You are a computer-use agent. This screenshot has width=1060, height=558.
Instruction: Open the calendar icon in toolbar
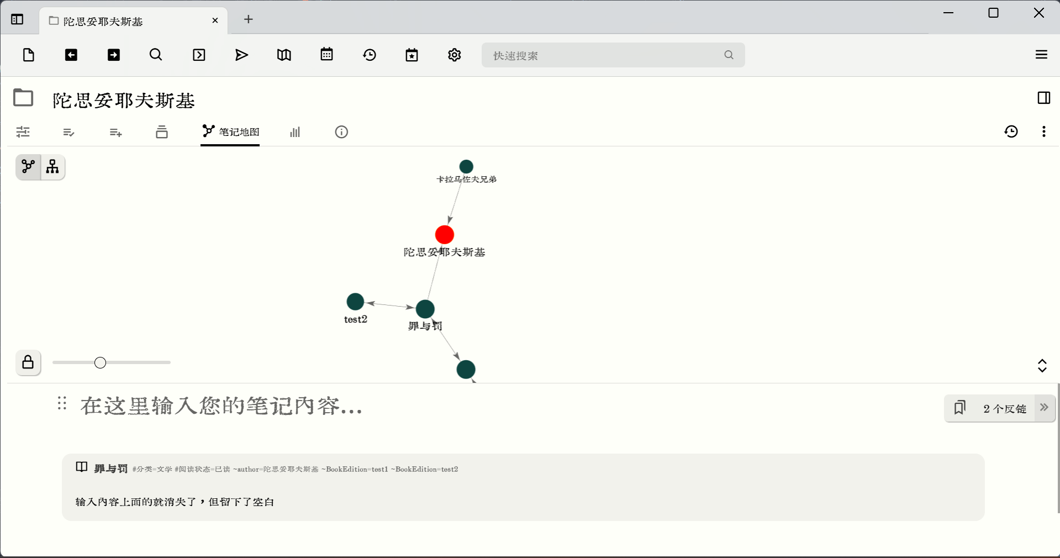(326, 55)
